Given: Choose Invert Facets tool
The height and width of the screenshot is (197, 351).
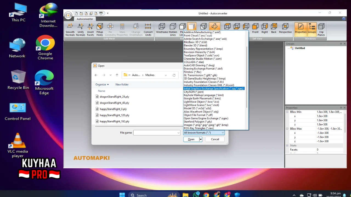Looking at the screenshot, I should pyautogui.click(x=90, y=30).
